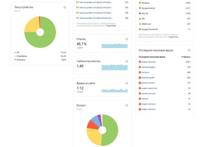Click the Последняя поисковая фраза column header
Screen dimensions: 207x147
tap(152, 56)
